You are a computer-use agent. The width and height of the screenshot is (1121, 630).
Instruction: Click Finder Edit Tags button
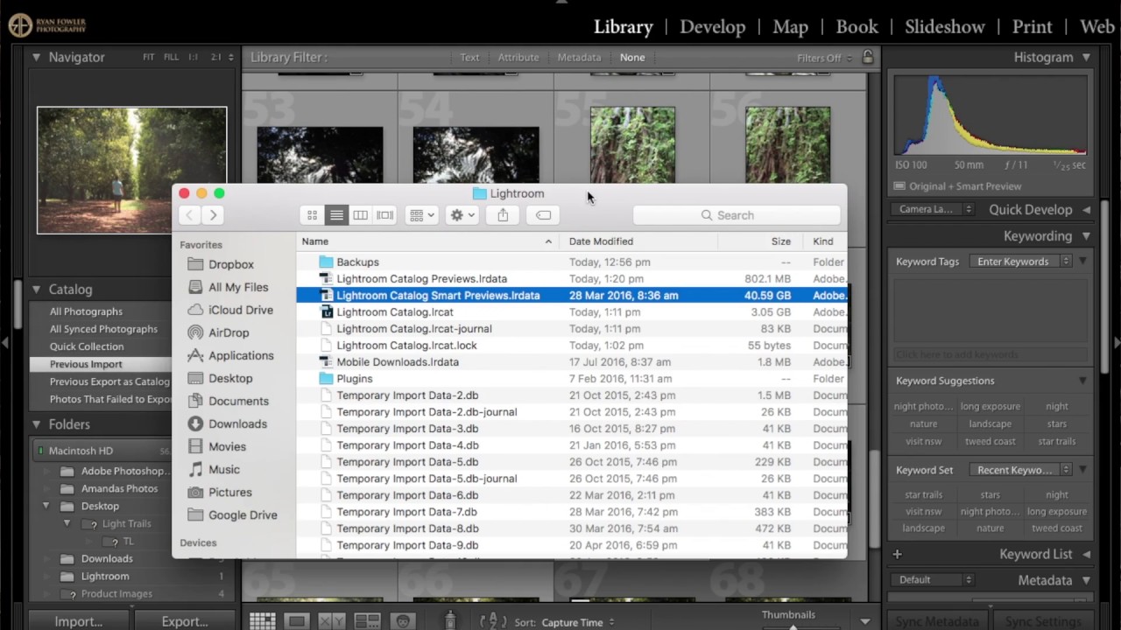[543, 215]
